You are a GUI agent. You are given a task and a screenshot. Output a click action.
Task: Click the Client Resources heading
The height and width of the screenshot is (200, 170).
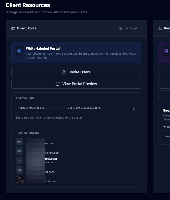tap(28, 5)
